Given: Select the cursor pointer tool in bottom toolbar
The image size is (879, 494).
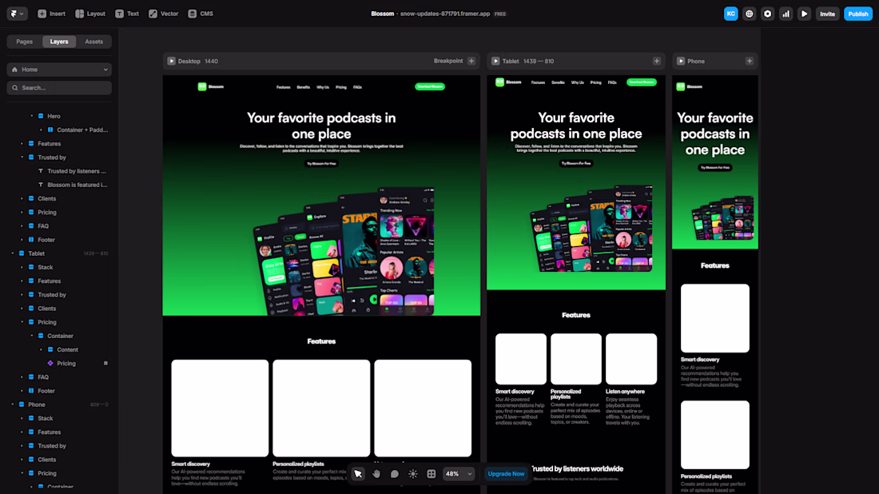Looking at the screenshot, I should point(358,474).
